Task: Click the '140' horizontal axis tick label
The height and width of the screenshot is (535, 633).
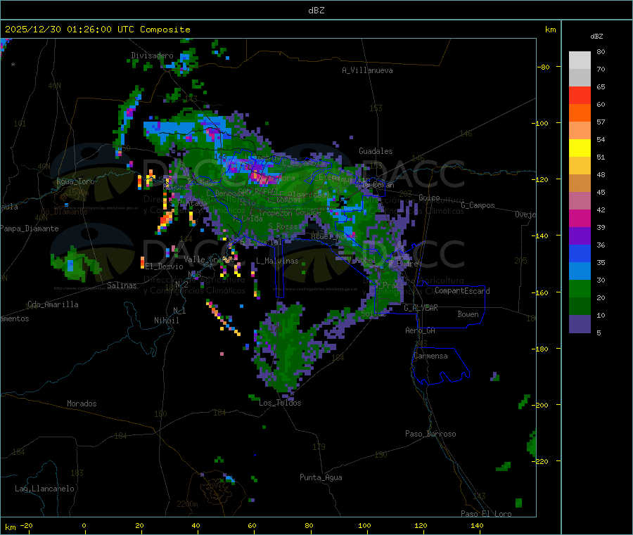Action: [x=477, y=525]
